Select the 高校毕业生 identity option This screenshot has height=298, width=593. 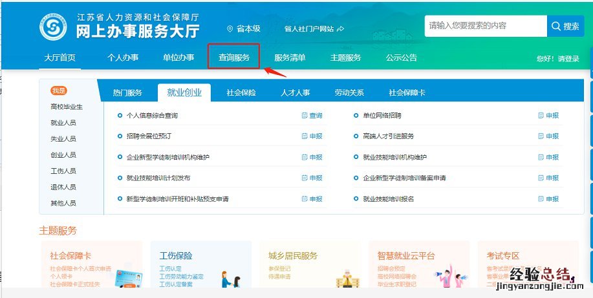pos(67,107)
